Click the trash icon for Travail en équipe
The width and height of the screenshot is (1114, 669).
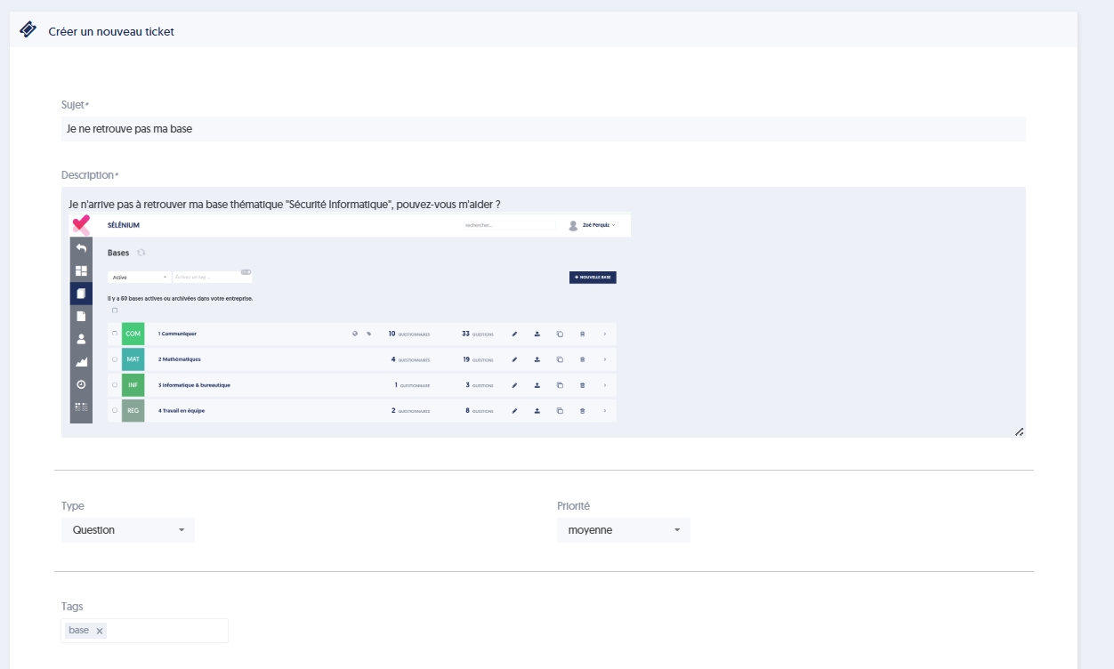583,410
